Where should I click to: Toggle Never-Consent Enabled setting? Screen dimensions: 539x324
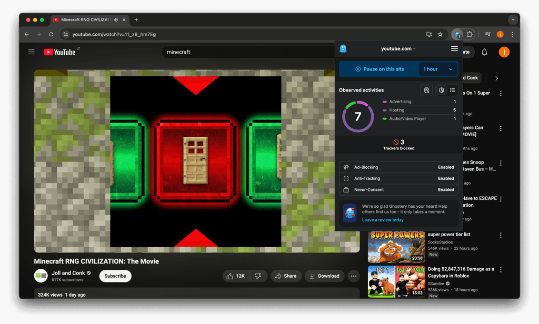click(x=399, y=190)
